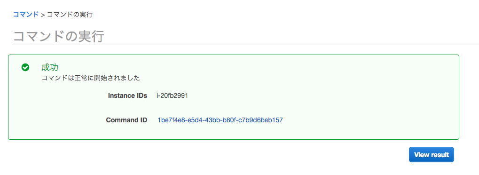Select instance ID i-20fb2991 text

point(172,96)
